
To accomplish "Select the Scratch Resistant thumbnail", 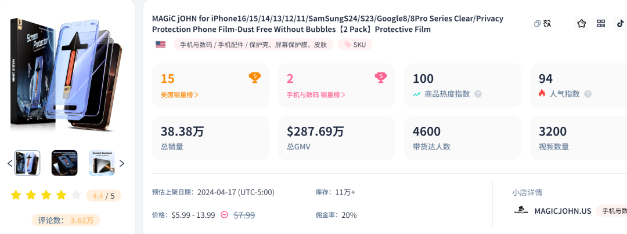I will coord(102,163).
